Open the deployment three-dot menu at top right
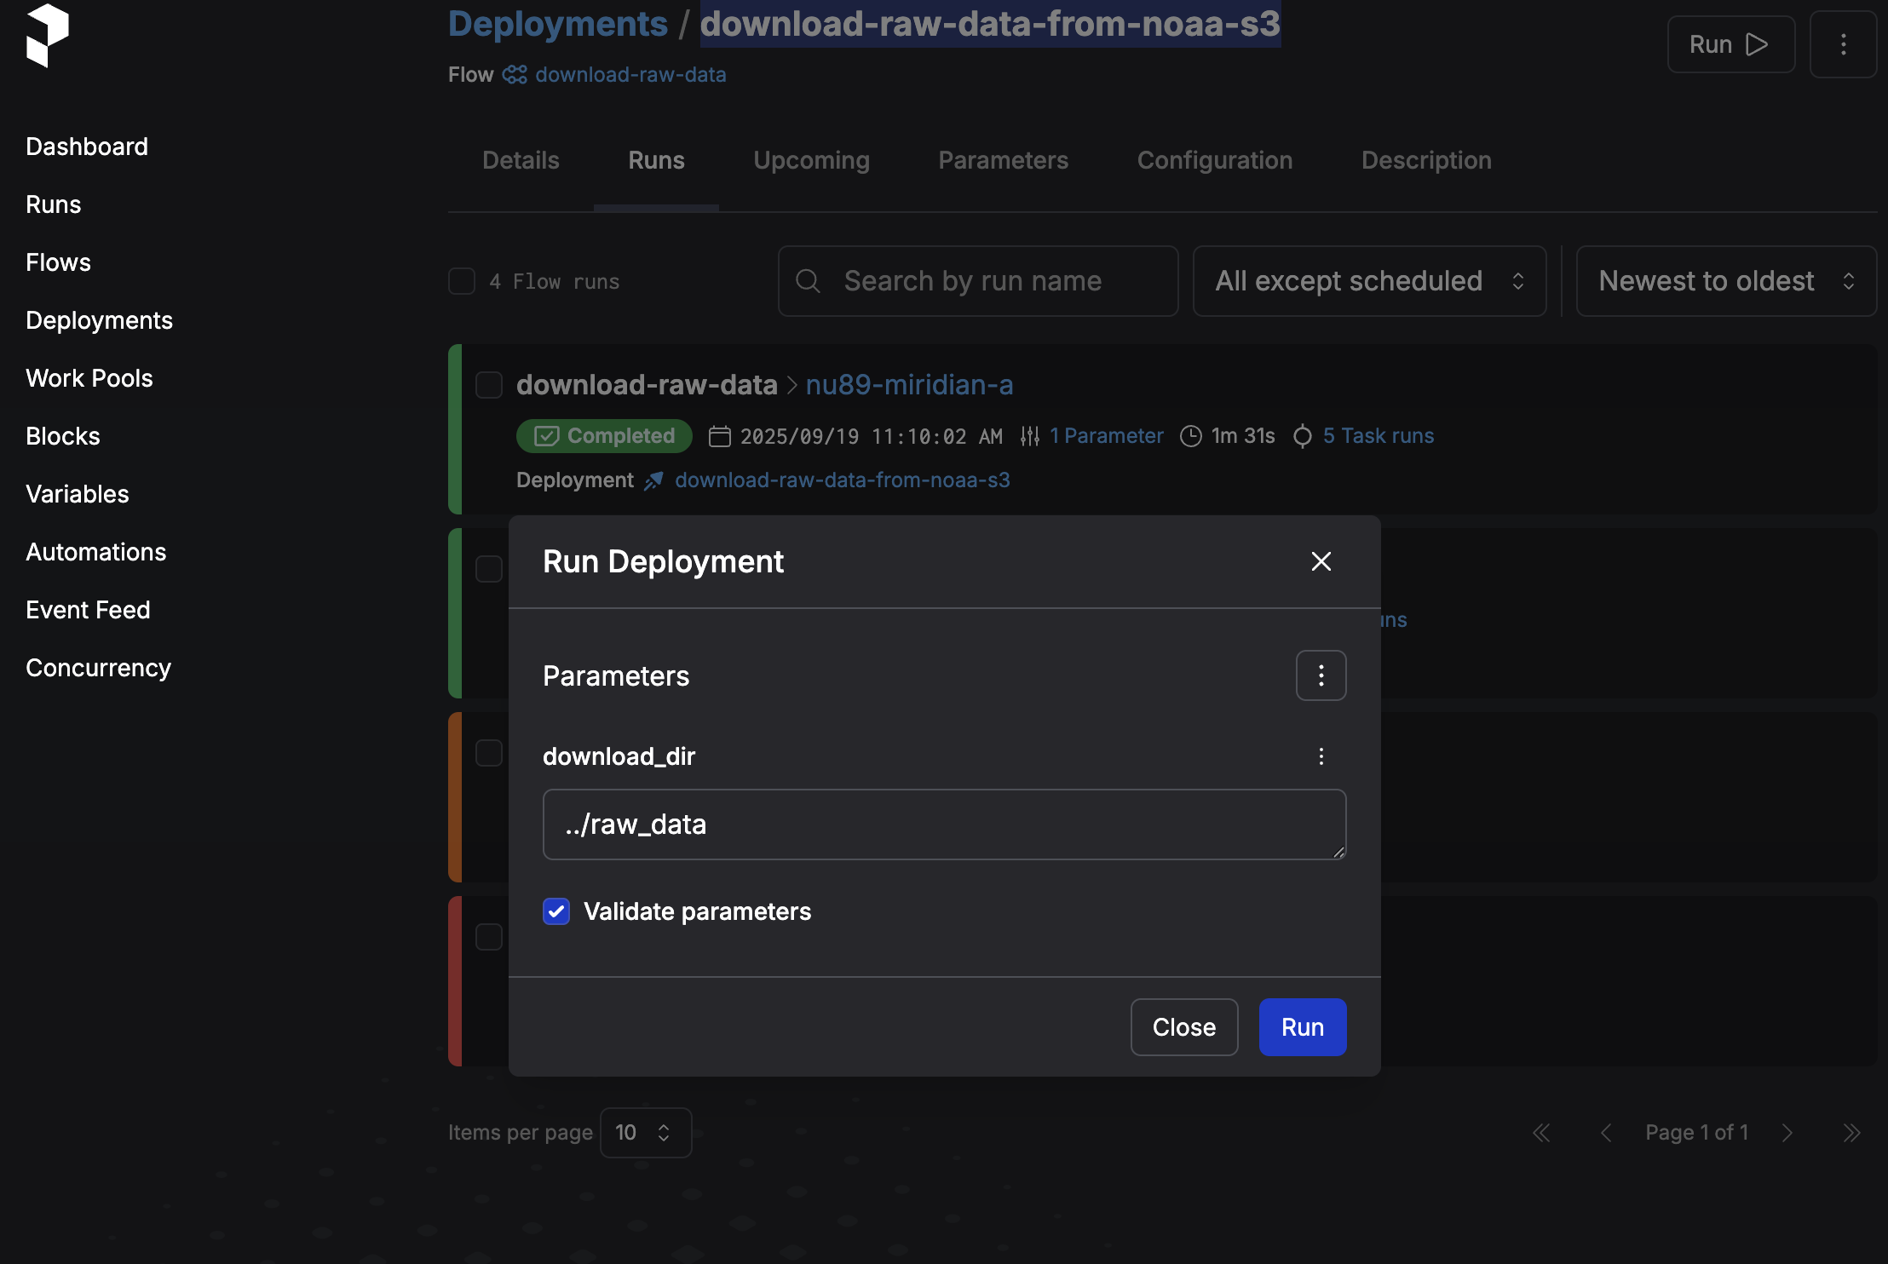 click(1843, 44)
